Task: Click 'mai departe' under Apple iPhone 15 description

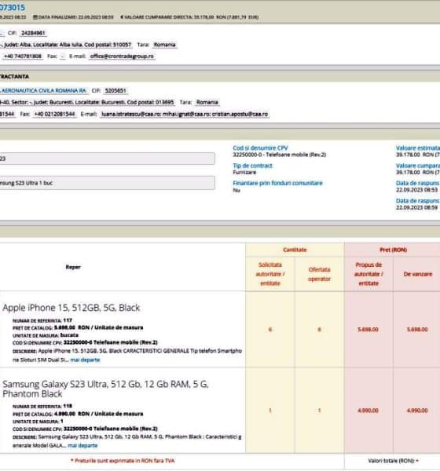Action: coord(85,360)
